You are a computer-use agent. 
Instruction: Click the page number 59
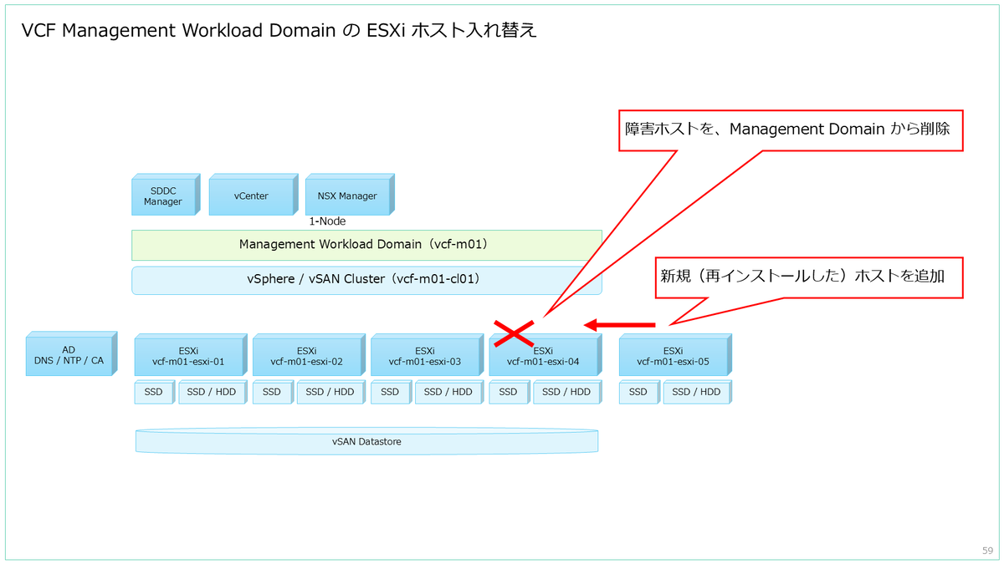pos(987,551)
